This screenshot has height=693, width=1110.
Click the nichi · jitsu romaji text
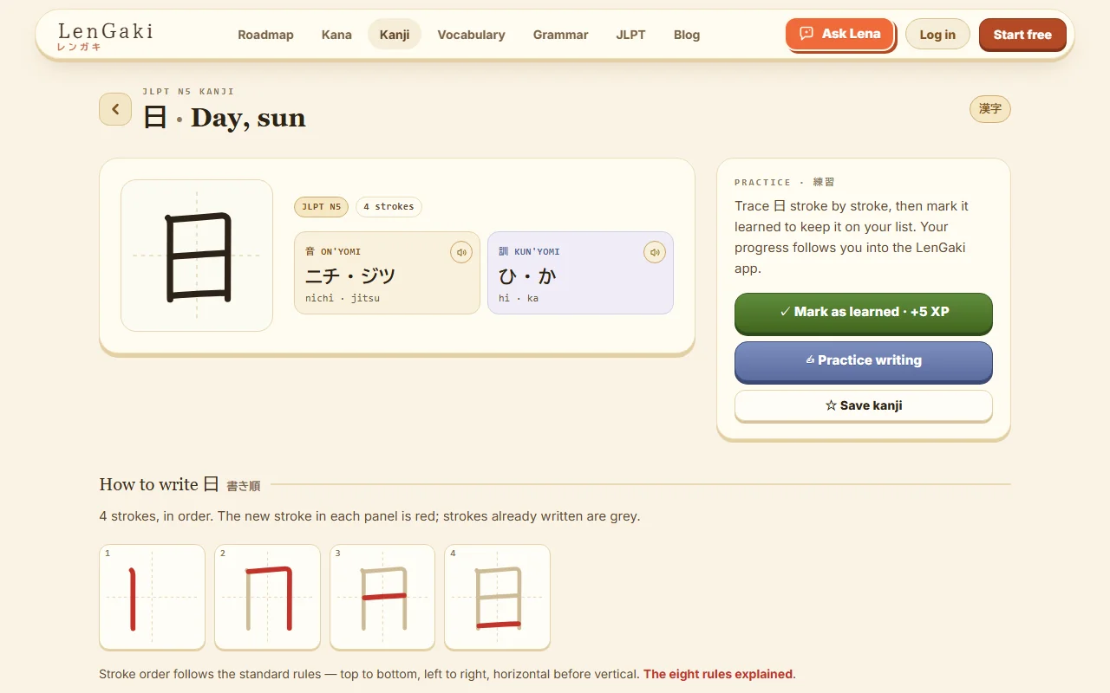[343, 298]
